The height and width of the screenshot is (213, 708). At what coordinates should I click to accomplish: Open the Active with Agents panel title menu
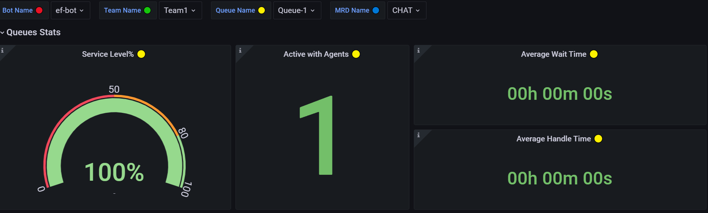click(316, 54)
